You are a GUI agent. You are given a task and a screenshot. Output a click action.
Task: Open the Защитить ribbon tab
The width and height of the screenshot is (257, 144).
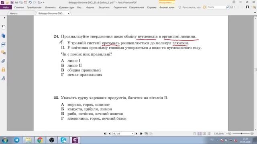[104, 7]
